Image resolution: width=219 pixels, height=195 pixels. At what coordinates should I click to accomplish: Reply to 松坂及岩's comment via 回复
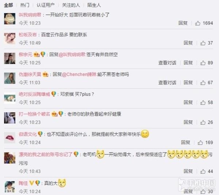[188, 43]
